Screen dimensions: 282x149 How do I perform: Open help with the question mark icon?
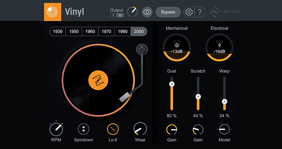[x=200, y=12]
